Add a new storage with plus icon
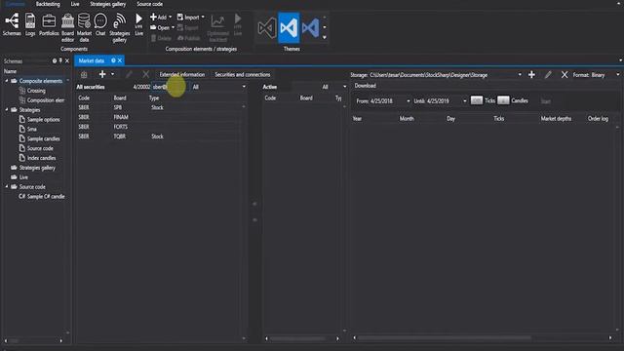Viewport: 624px width, 351px height. point(531,74)
